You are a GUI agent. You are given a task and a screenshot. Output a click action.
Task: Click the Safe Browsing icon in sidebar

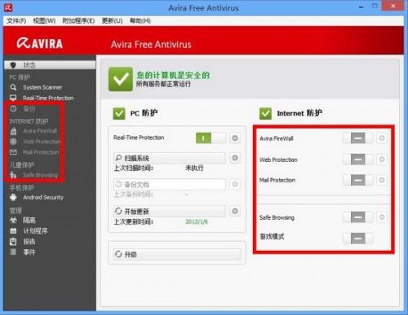tap(13, 175)
